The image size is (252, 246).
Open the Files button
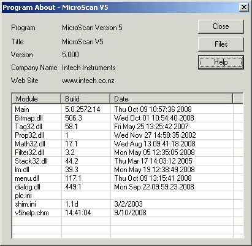coord(221,44)
